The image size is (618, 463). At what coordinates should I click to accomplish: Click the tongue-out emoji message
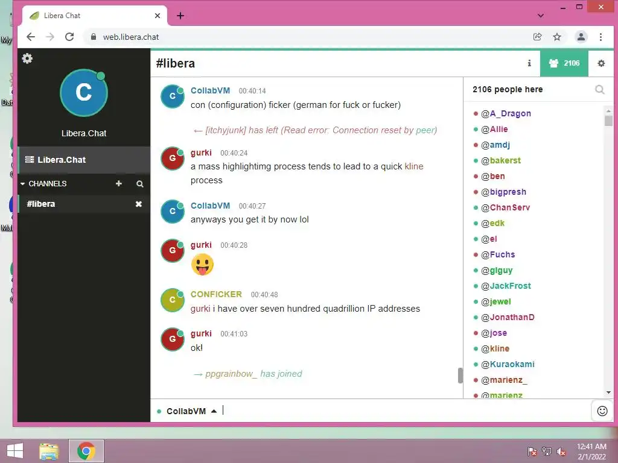click(202, 265)
